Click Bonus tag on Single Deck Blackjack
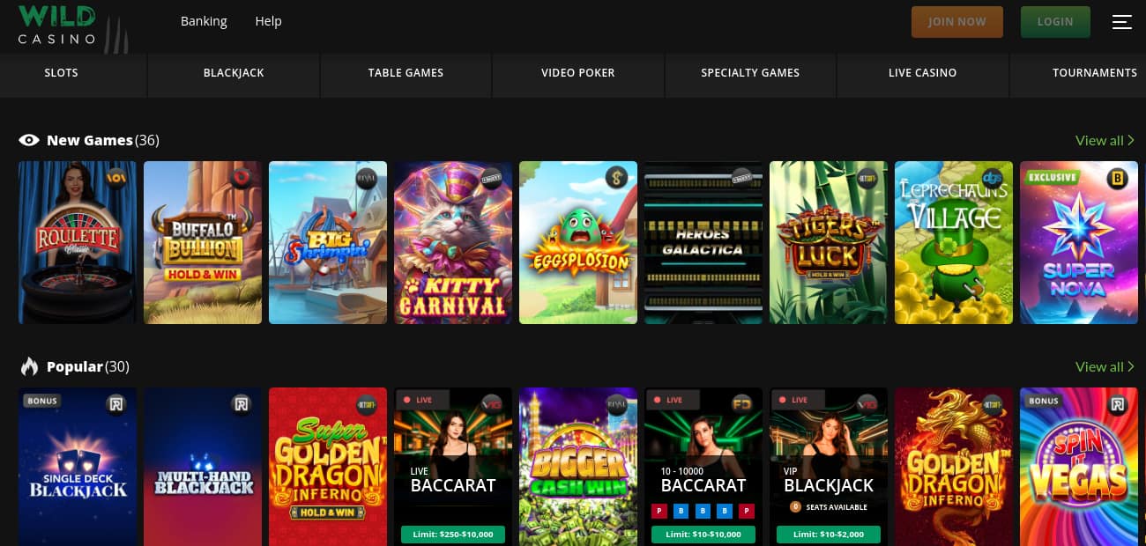1146x546 pixels. point(42,401)
